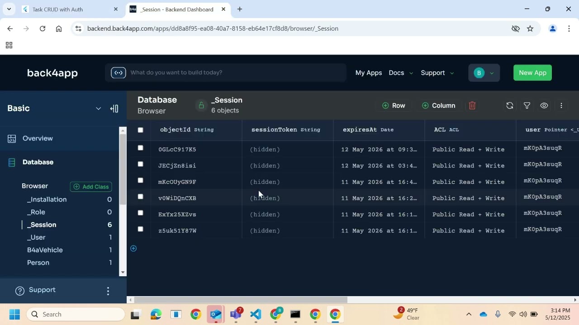Reload the browser page
Viewport: 579px width, 325px height.
43,28
